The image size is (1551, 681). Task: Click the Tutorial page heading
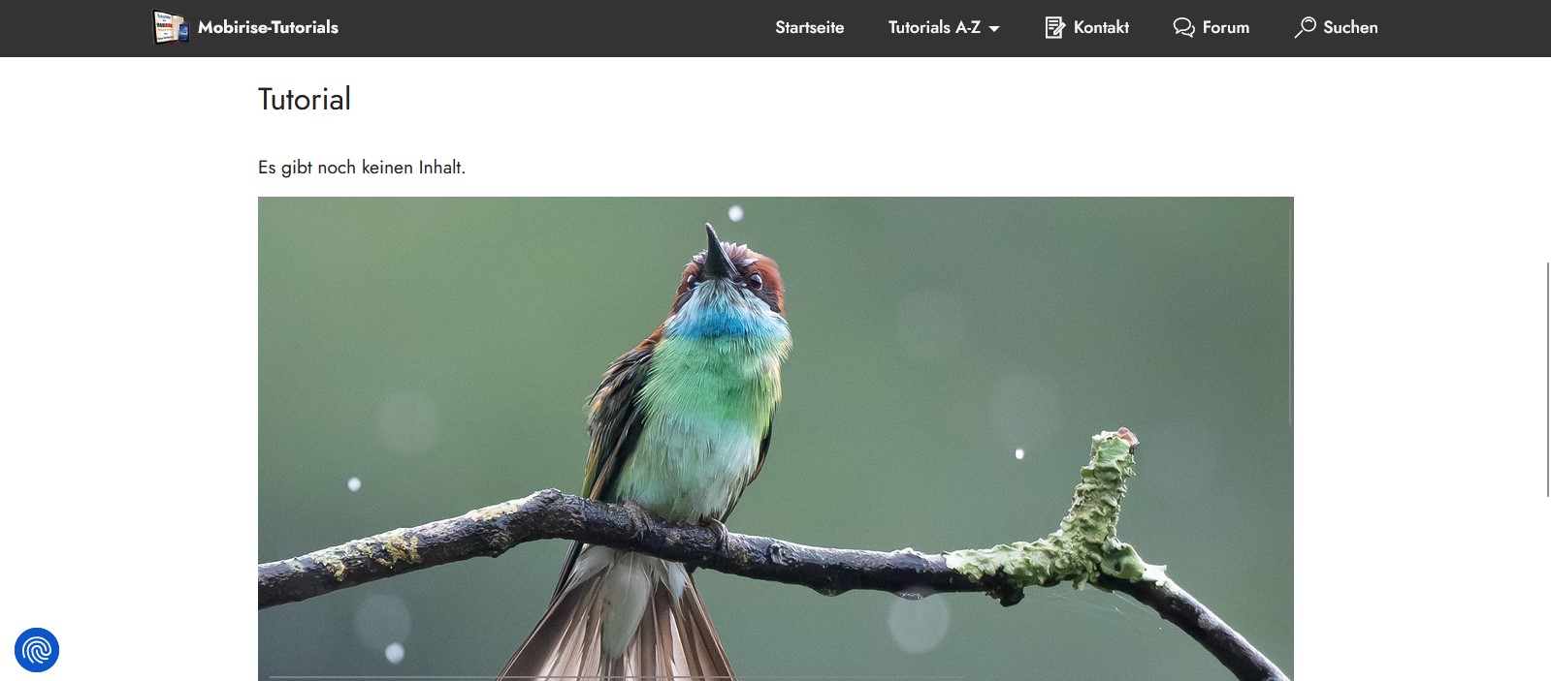tap(305, 99)
